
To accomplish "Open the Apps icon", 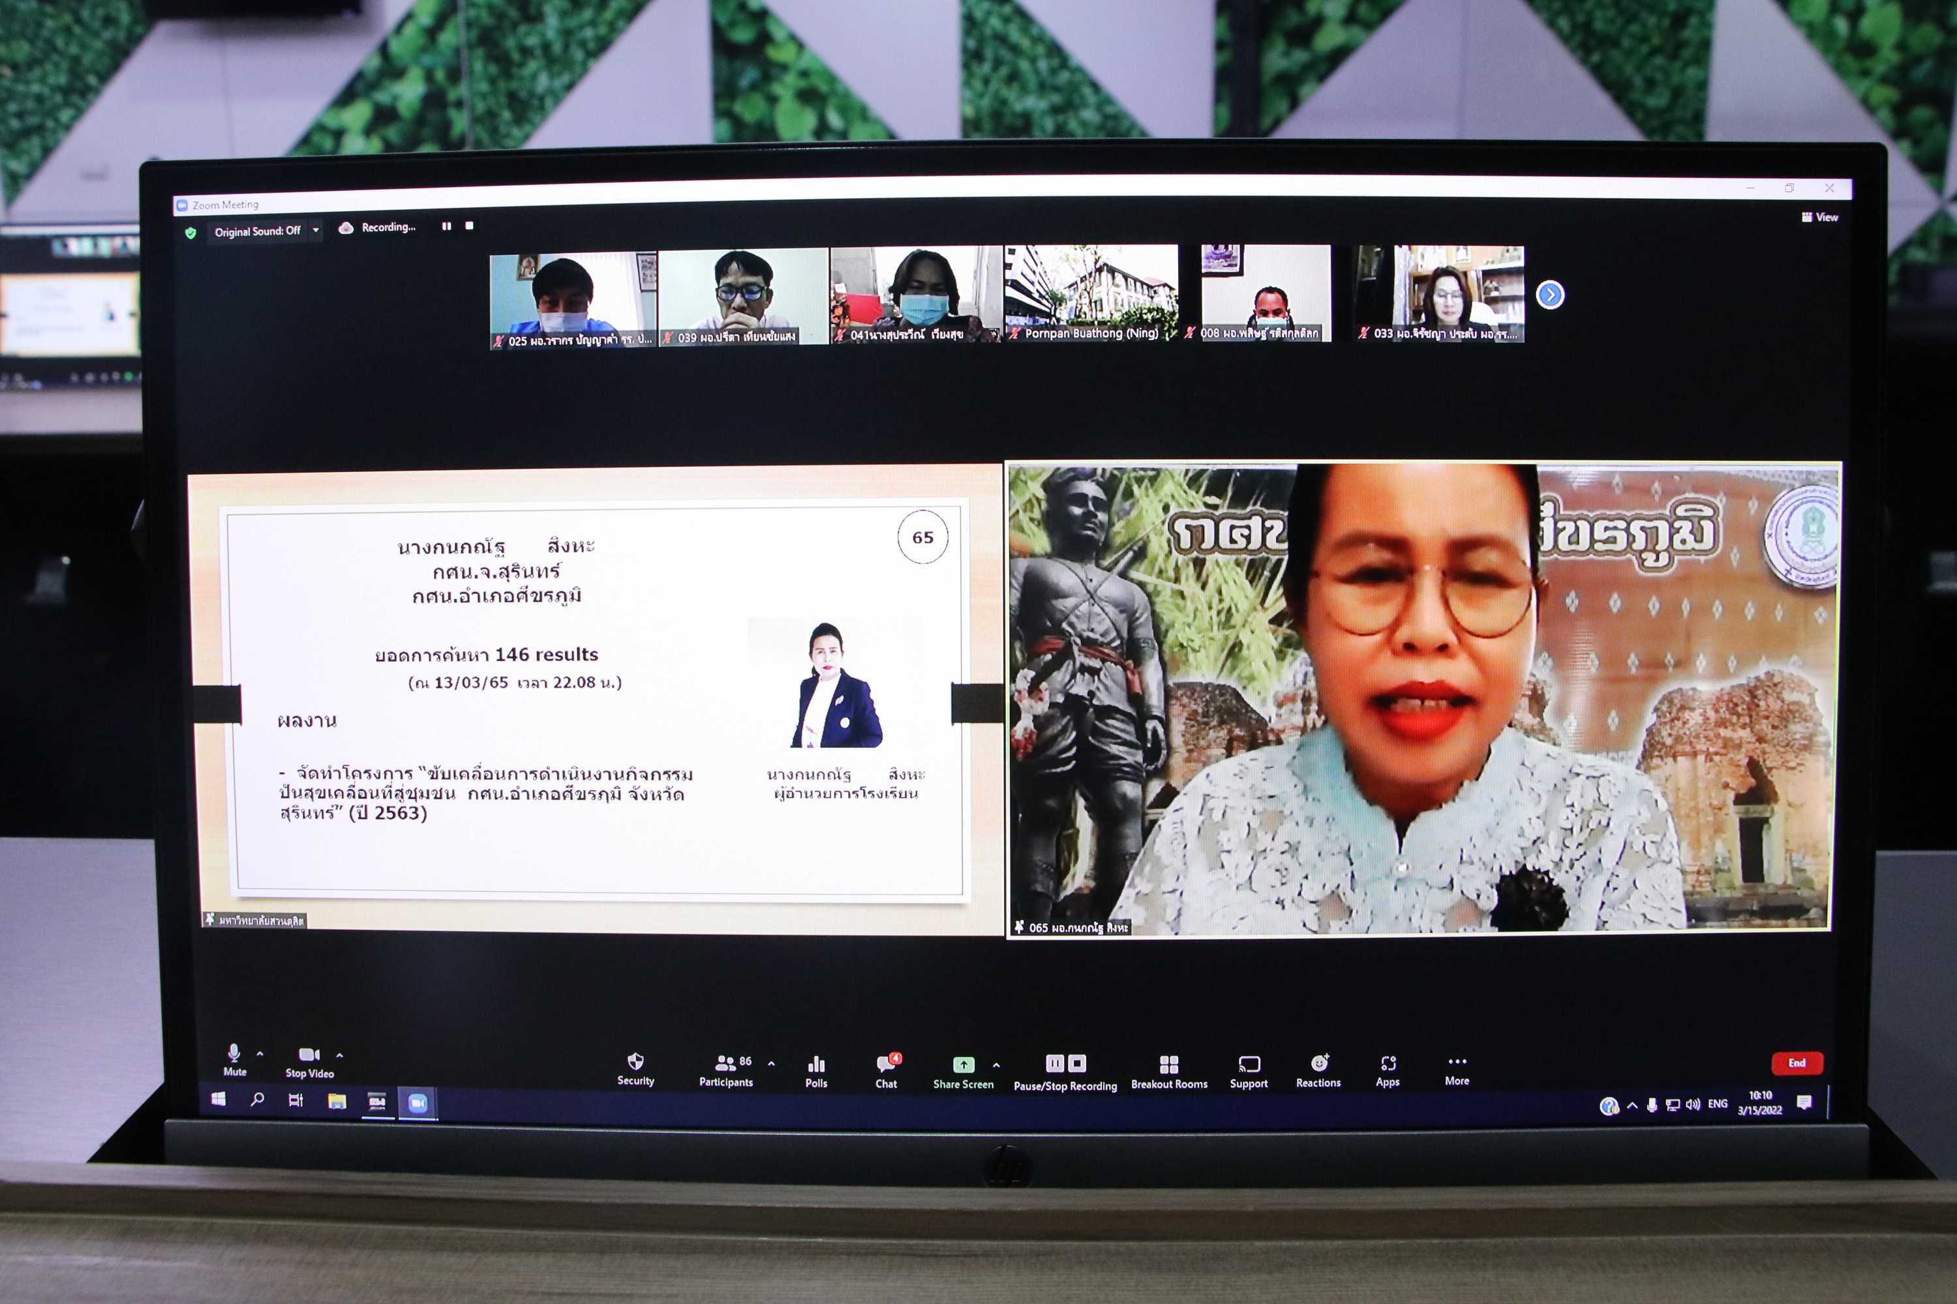I will tap(1388, 1063).
